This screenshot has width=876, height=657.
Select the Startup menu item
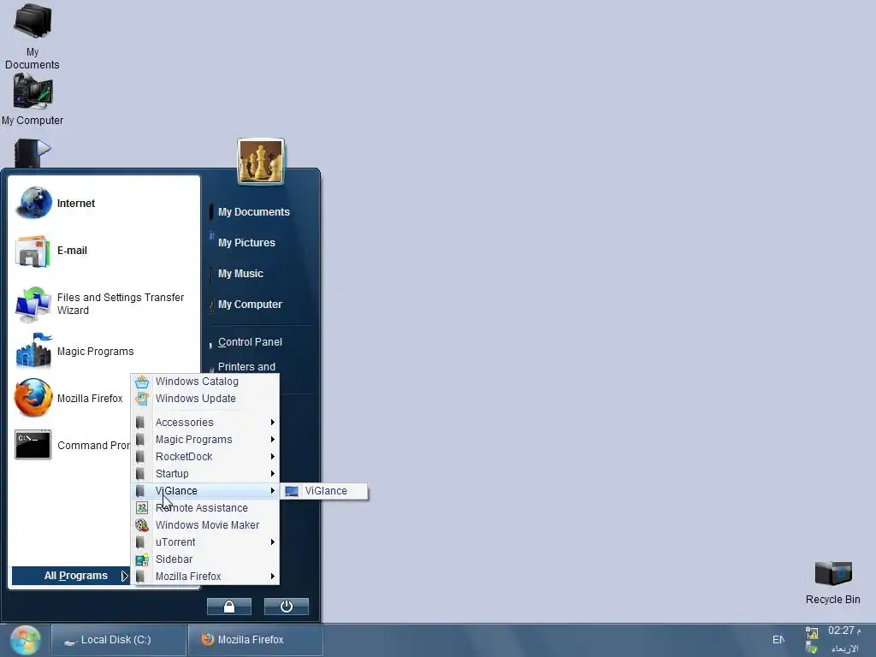[205, 474]
